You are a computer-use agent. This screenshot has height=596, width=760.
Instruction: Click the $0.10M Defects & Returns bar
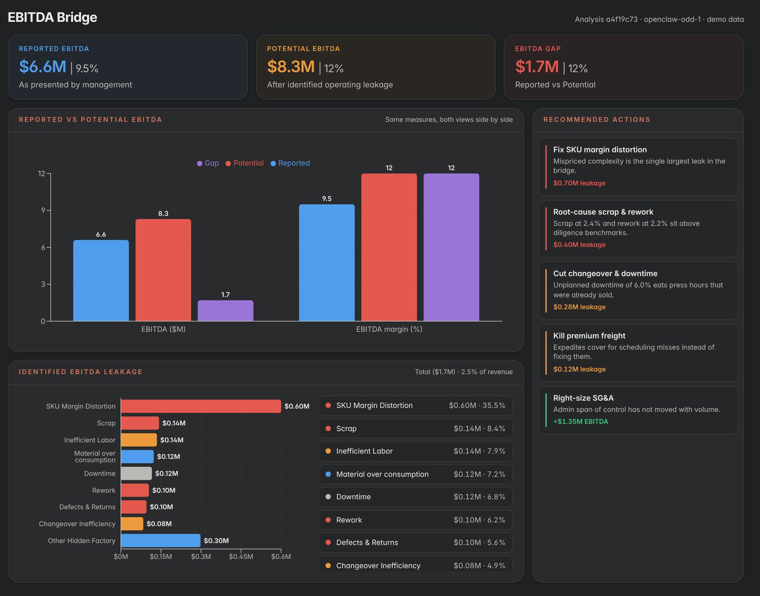pos(133,507)
